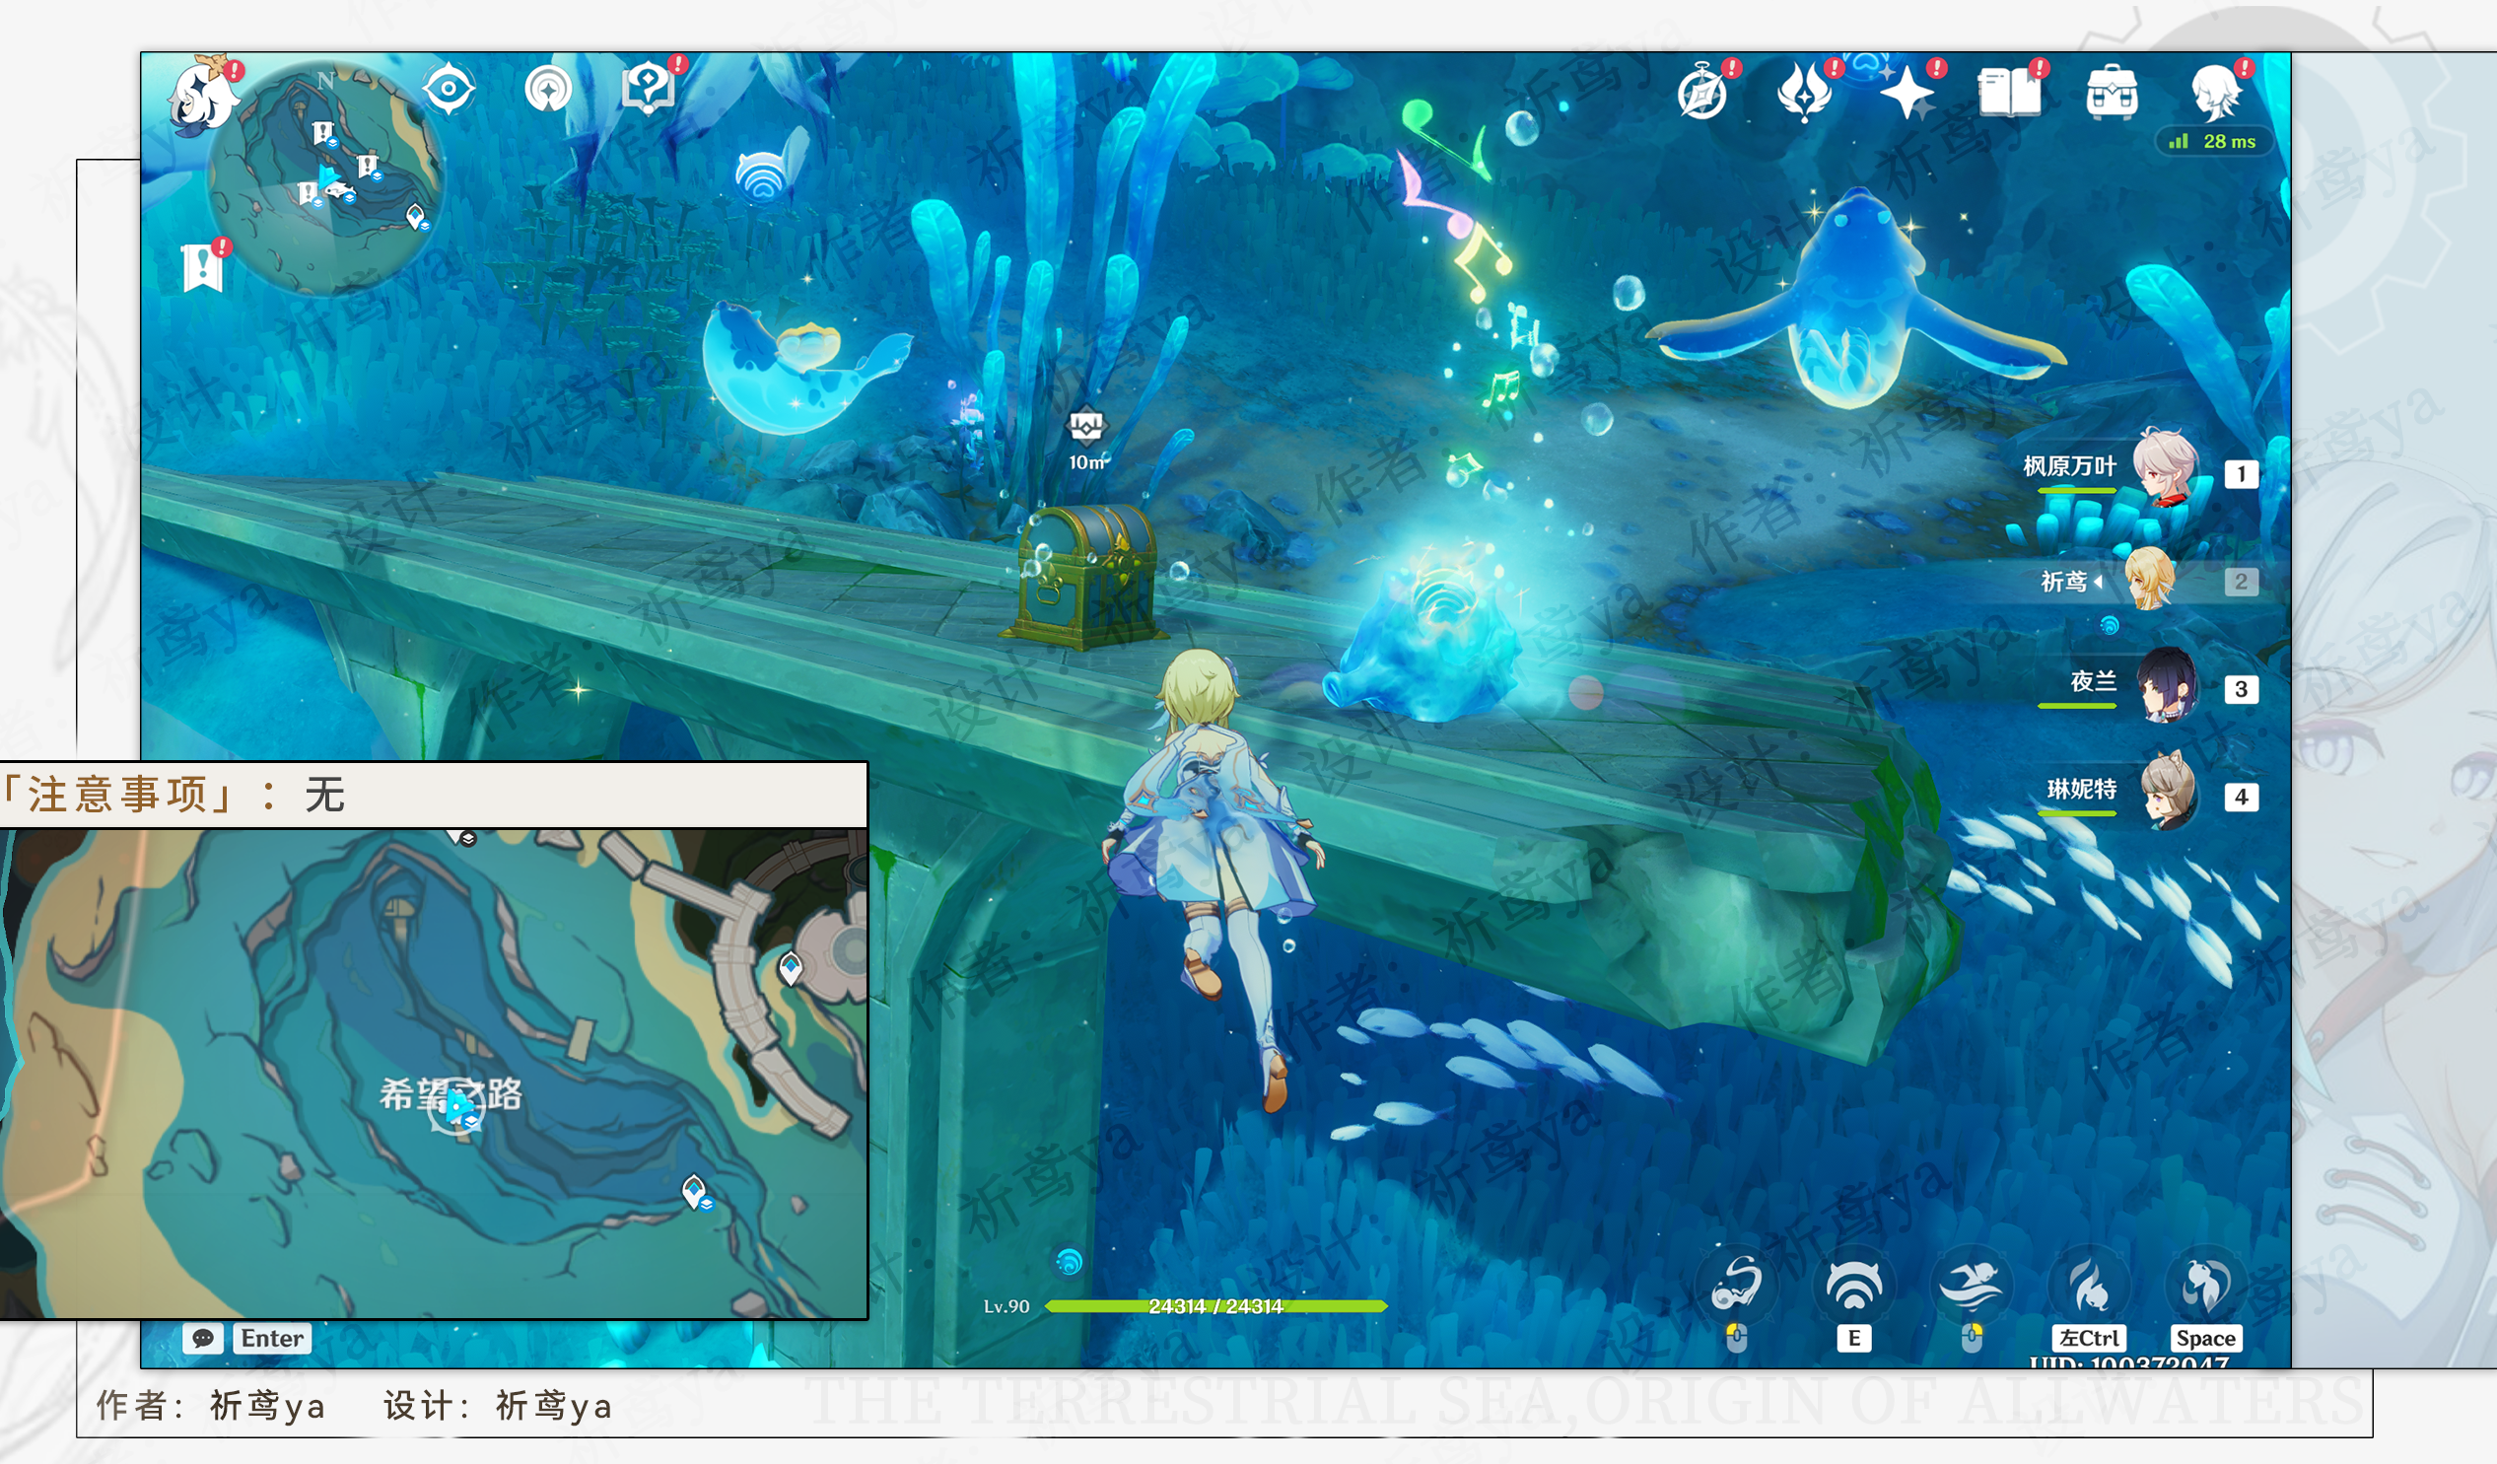Click the 作者: 祈鸢ya credit text

(x=211, y=1405)
